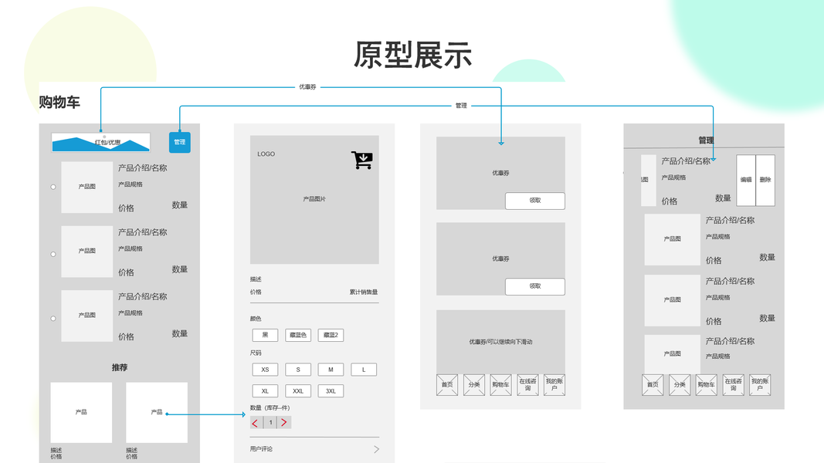Click the 原型展示 slide title

pyautogui.click(x=412, y=55)
